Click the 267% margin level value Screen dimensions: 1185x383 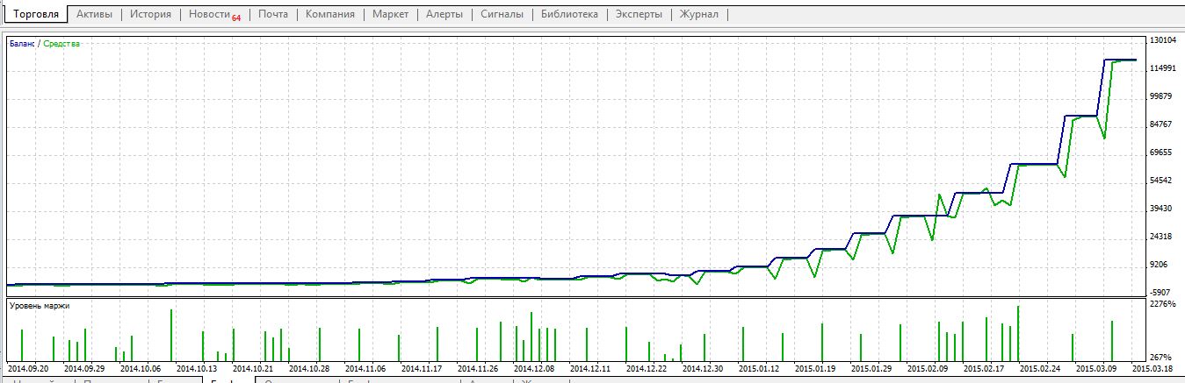[x=1160, y=358]
